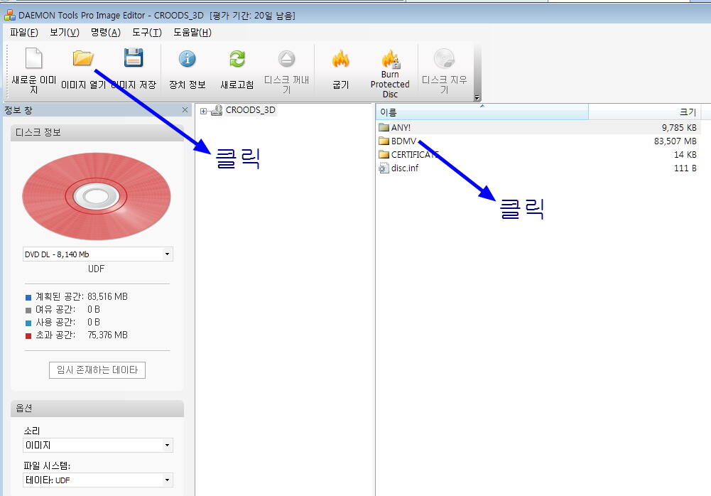Screen dimensions: 711x496
Task: Open the Help (도움말) menu
Action: (192, 32)
